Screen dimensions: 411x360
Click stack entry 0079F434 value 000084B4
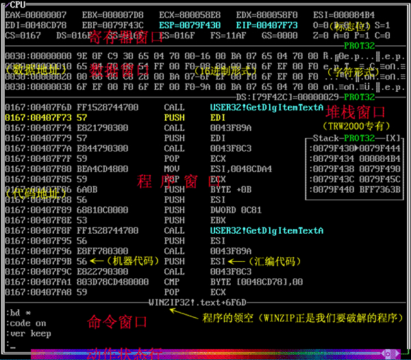(x=355, y=158)
